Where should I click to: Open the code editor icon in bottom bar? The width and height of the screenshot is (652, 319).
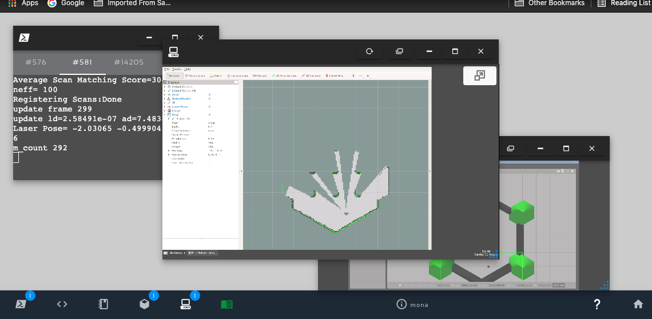point(62,304)
